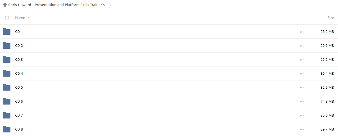Open folder named CD 8
The width and height of the screenshot is (338, 136).
tap(19, 129)
